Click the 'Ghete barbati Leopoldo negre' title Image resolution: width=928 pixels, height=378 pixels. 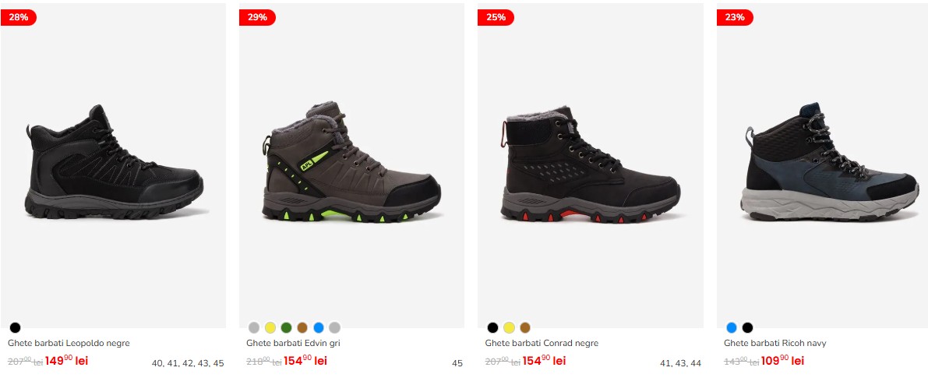pos(69,343)
